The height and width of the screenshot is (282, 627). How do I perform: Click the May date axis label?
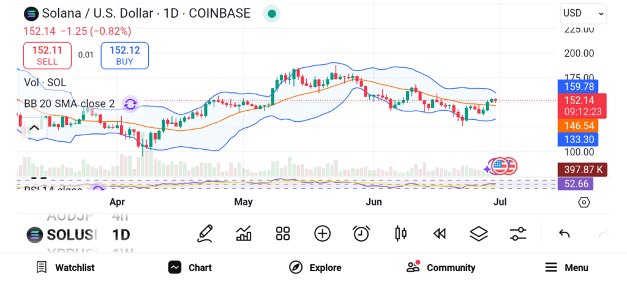[243, 202]
